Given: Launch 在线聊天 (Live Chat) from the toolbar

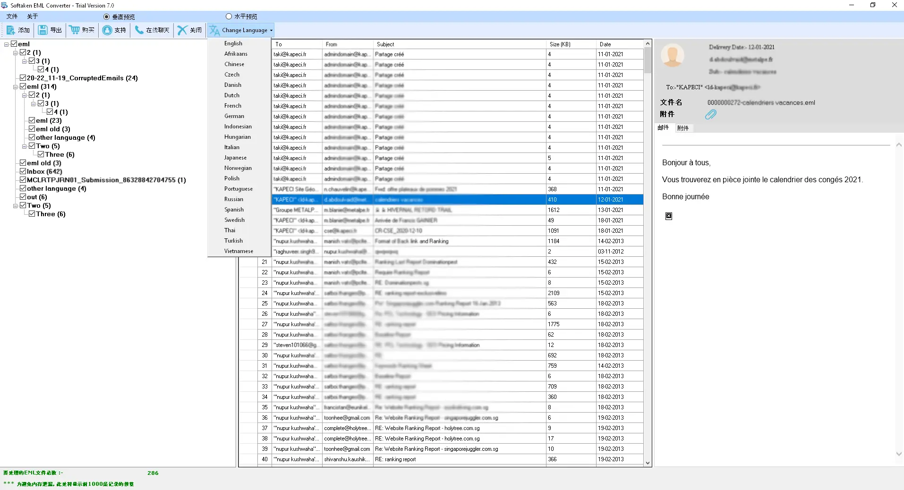Looking at the screenshot, I should (x=151, y=30).
